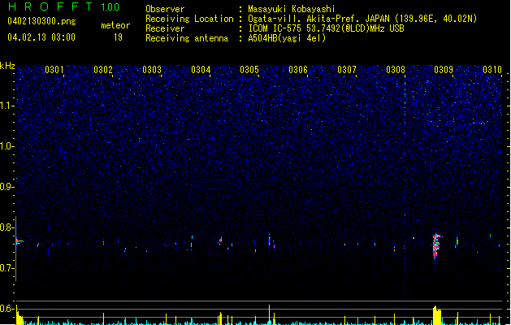
Task: Click the date stamp 04.02.13 03:00
Action: (x=41, y=37)
